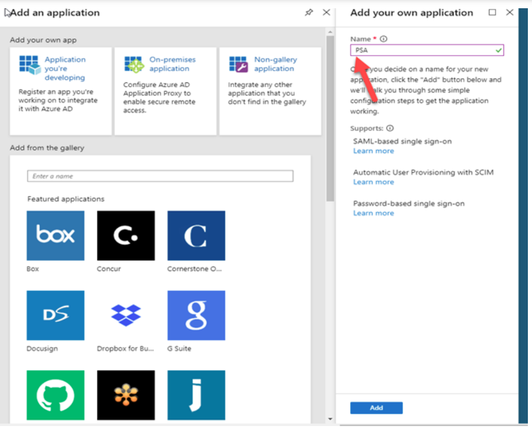The height and width of the screenshot is (429, 532).
Task: Pin the Add an application blade
Action: tap(309, 12)
